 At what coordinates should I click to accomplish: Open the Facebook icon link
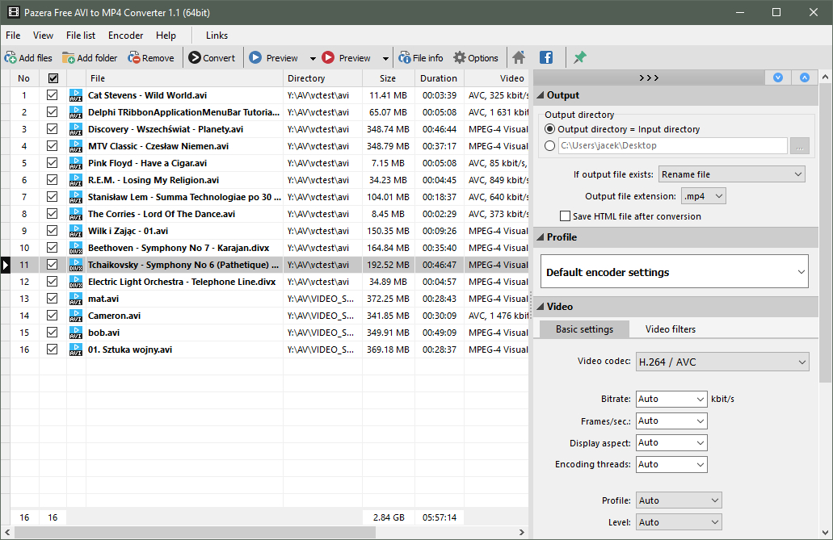[546, 57]
